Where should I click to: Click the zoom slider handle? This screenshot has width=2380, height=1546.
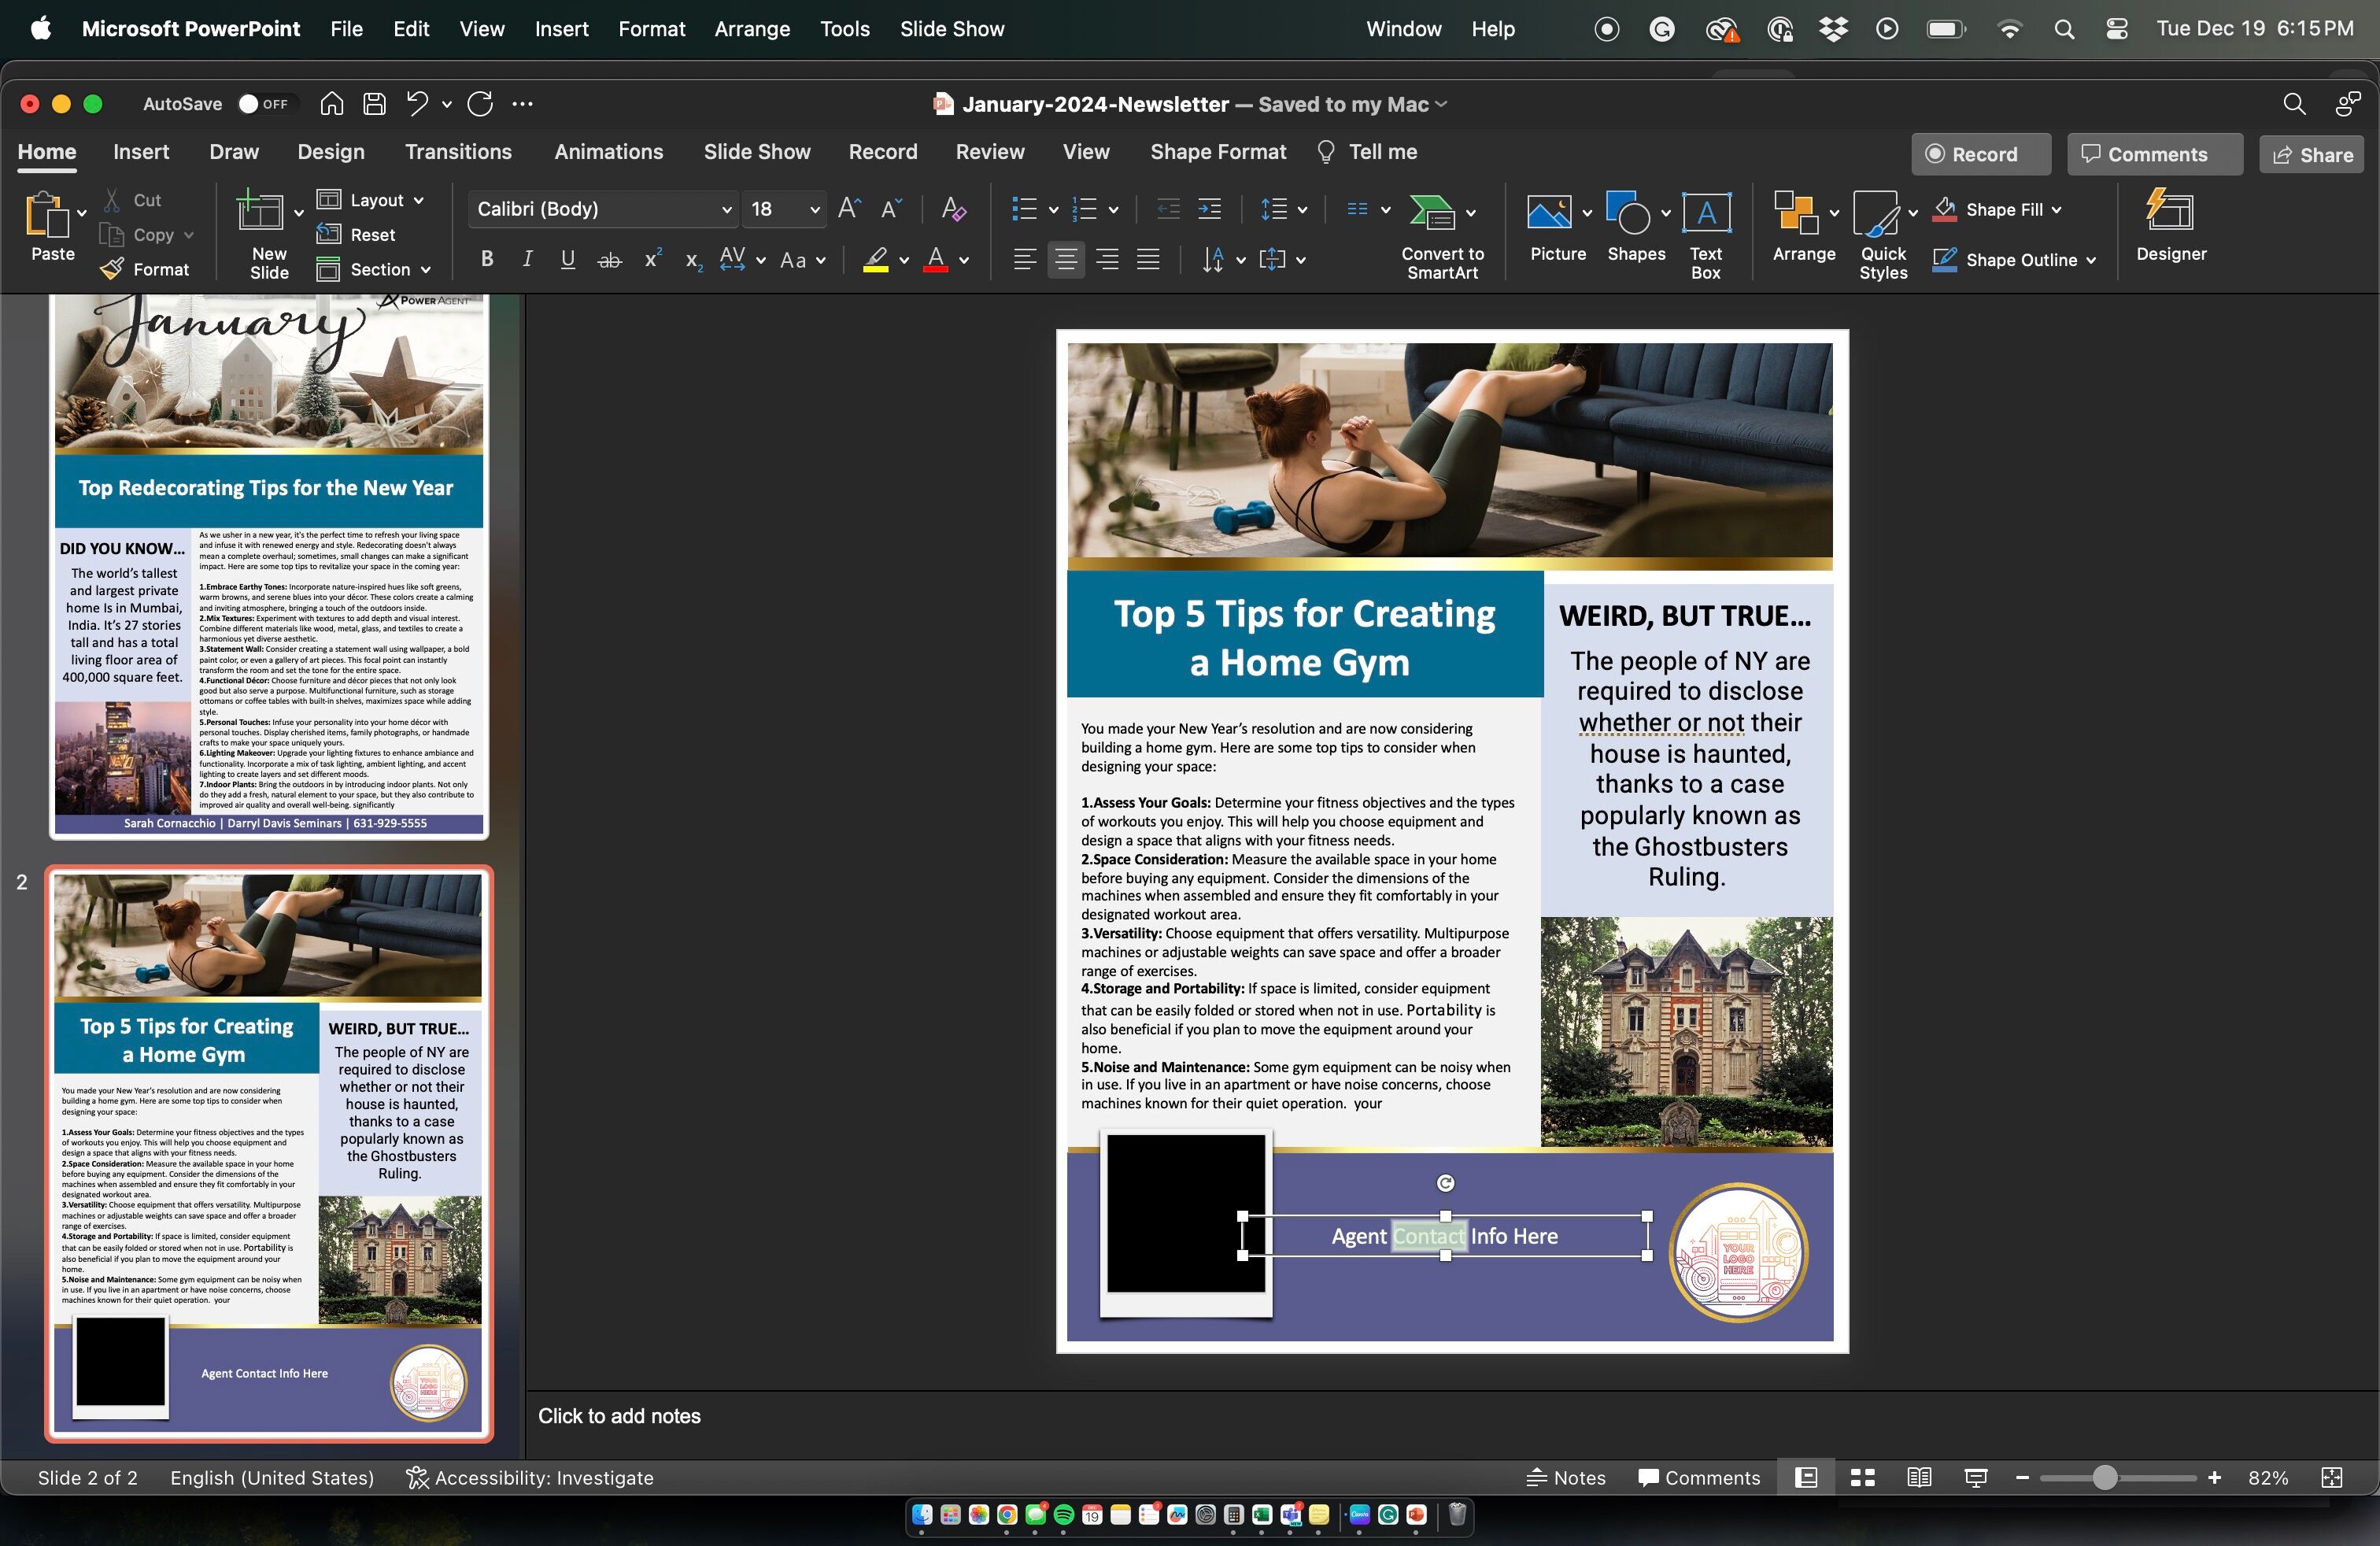point(2104,1478)
